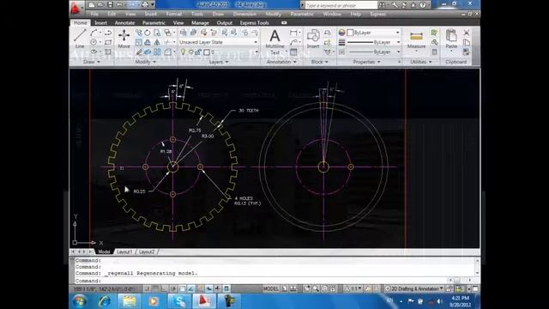Screen dimensions: 549x309
Task: Open the ByLayer lineweight dropdown
Action: (x=374, y=42)
